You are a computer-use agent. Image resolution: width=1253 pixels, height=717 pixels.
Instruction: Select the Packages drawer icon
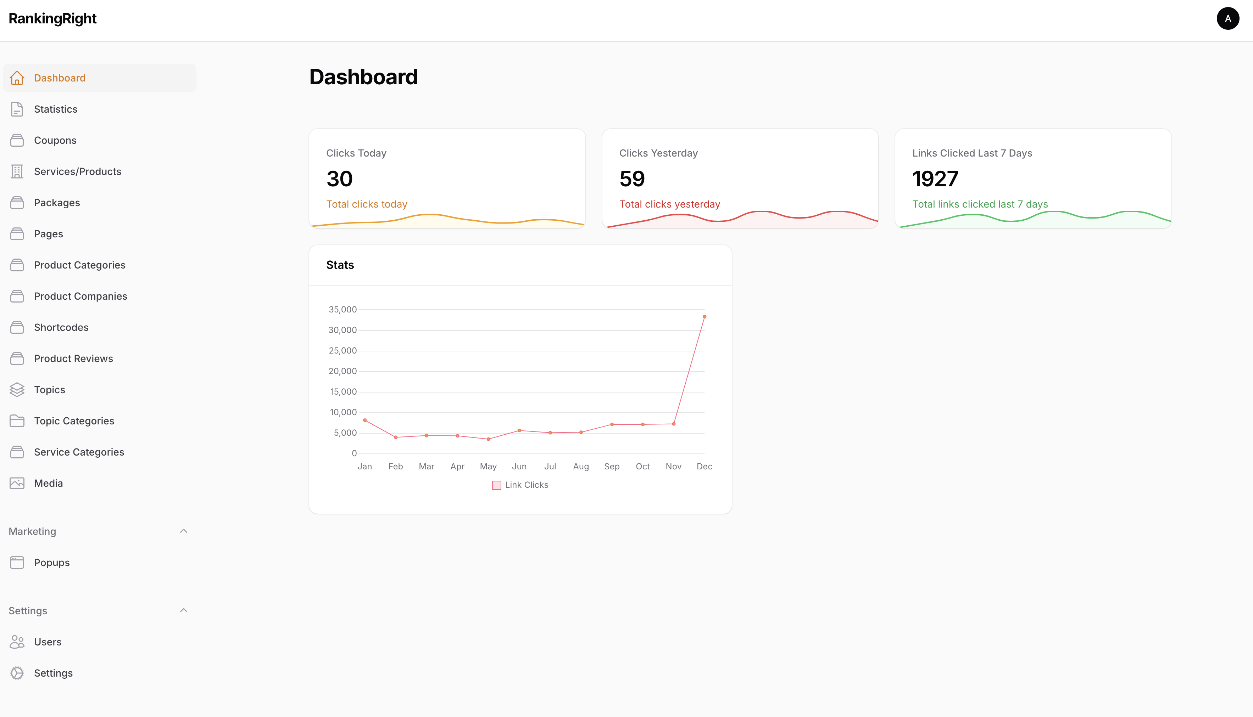tap(17, 202)
